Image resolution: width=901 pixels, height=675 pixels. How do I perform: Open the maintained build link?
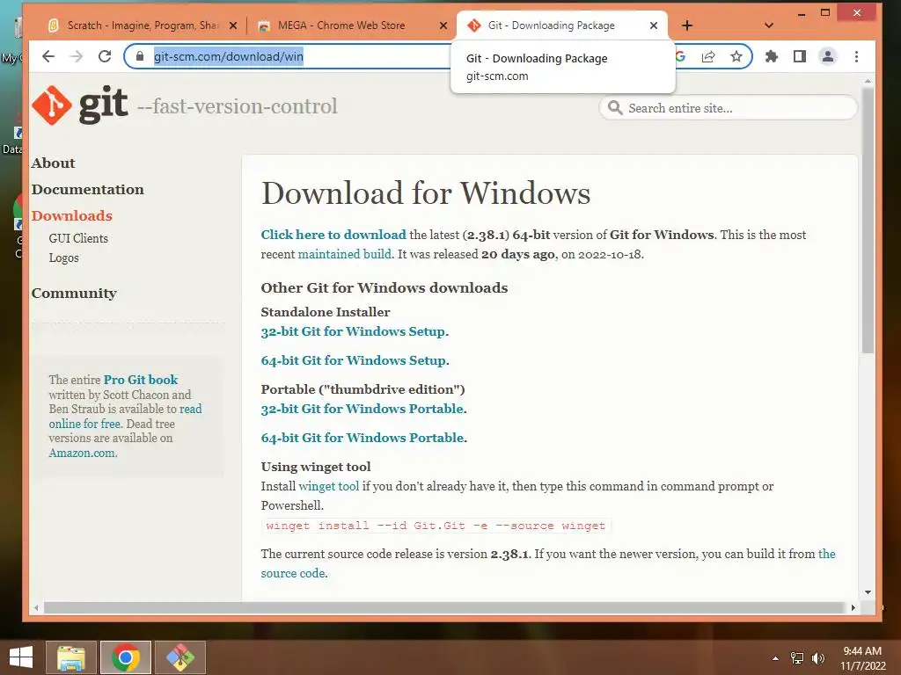coord(344,254)
